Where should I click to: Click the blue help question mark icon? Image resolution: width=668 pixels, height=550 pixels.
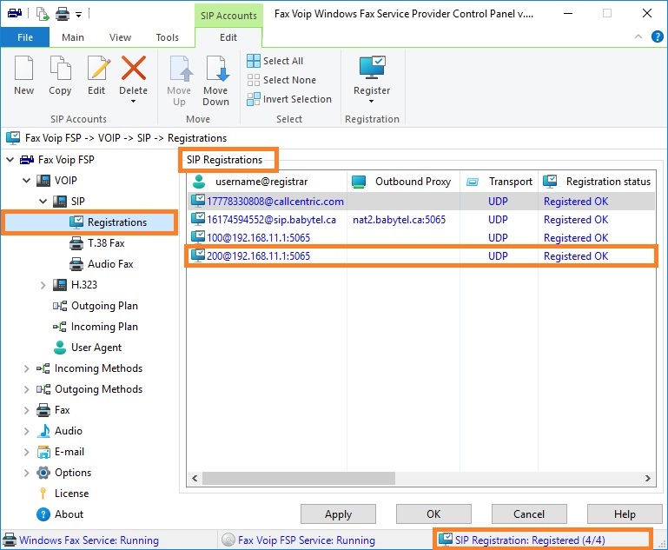[x=658, y=36]
